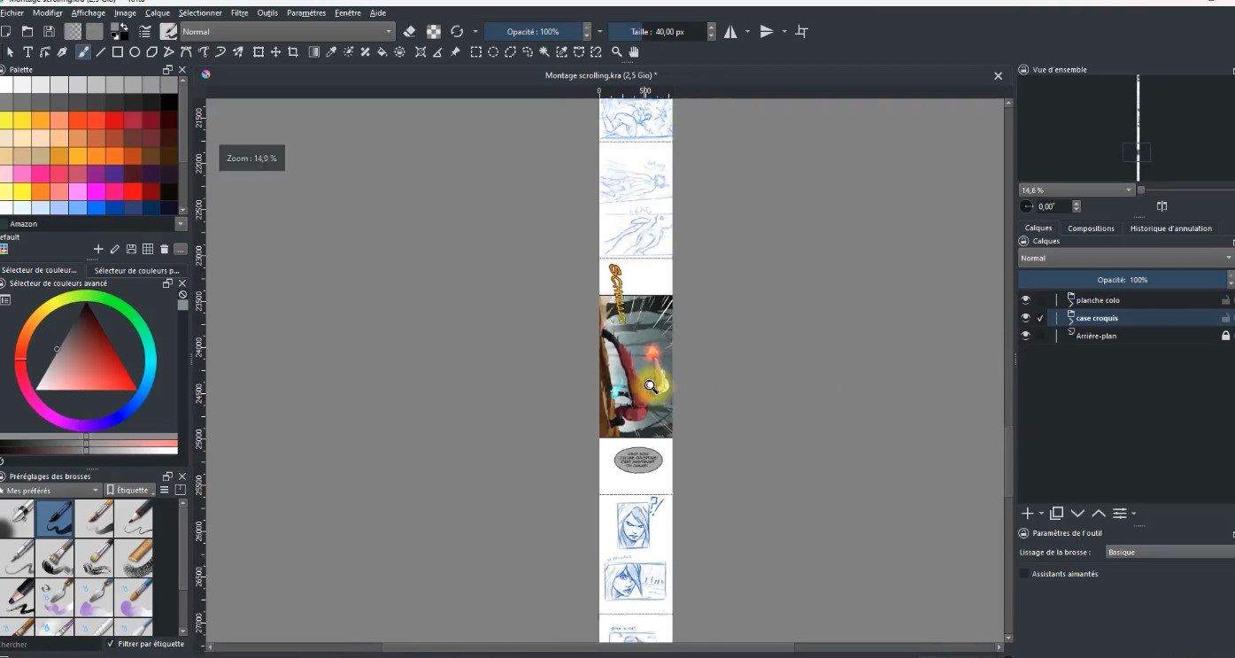Open the layer blending mode Normal dropdown
The width and height of the screenshot is (1235, 658).
(1125, 258)
